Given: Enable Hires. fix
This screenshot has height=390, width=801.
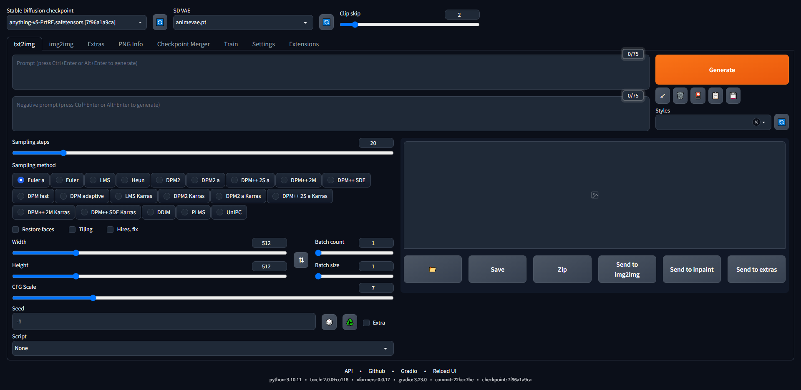Looking at the screenshot, I should [110, 230].
